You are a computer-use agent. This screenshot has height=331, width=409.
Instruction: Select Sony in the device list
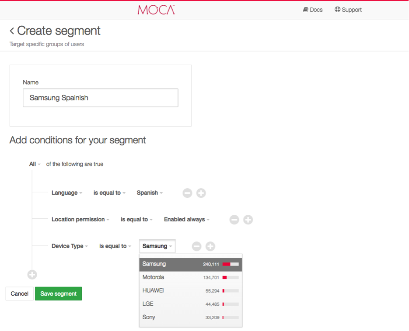(x=191, y=317)
